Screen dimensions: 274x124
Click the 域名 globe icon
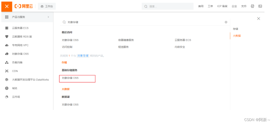[7, 88]
